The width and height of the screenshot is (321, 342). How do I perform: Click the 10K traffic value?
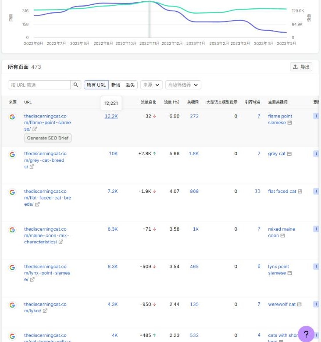114,154
